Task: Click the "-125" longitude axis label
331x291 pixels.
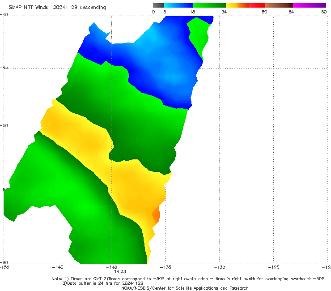Action: 274,267
